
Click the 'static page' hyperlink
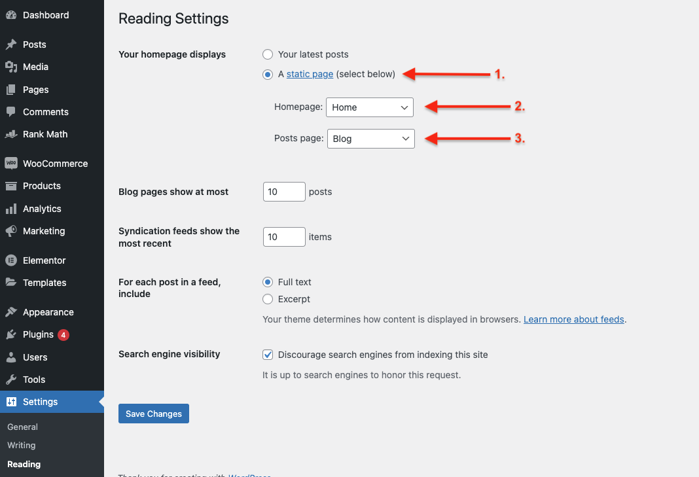point(310,74)
